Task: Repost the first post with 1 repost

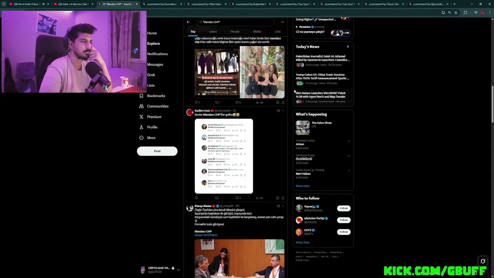Action: pyautogui.click(x=217, y=102)
